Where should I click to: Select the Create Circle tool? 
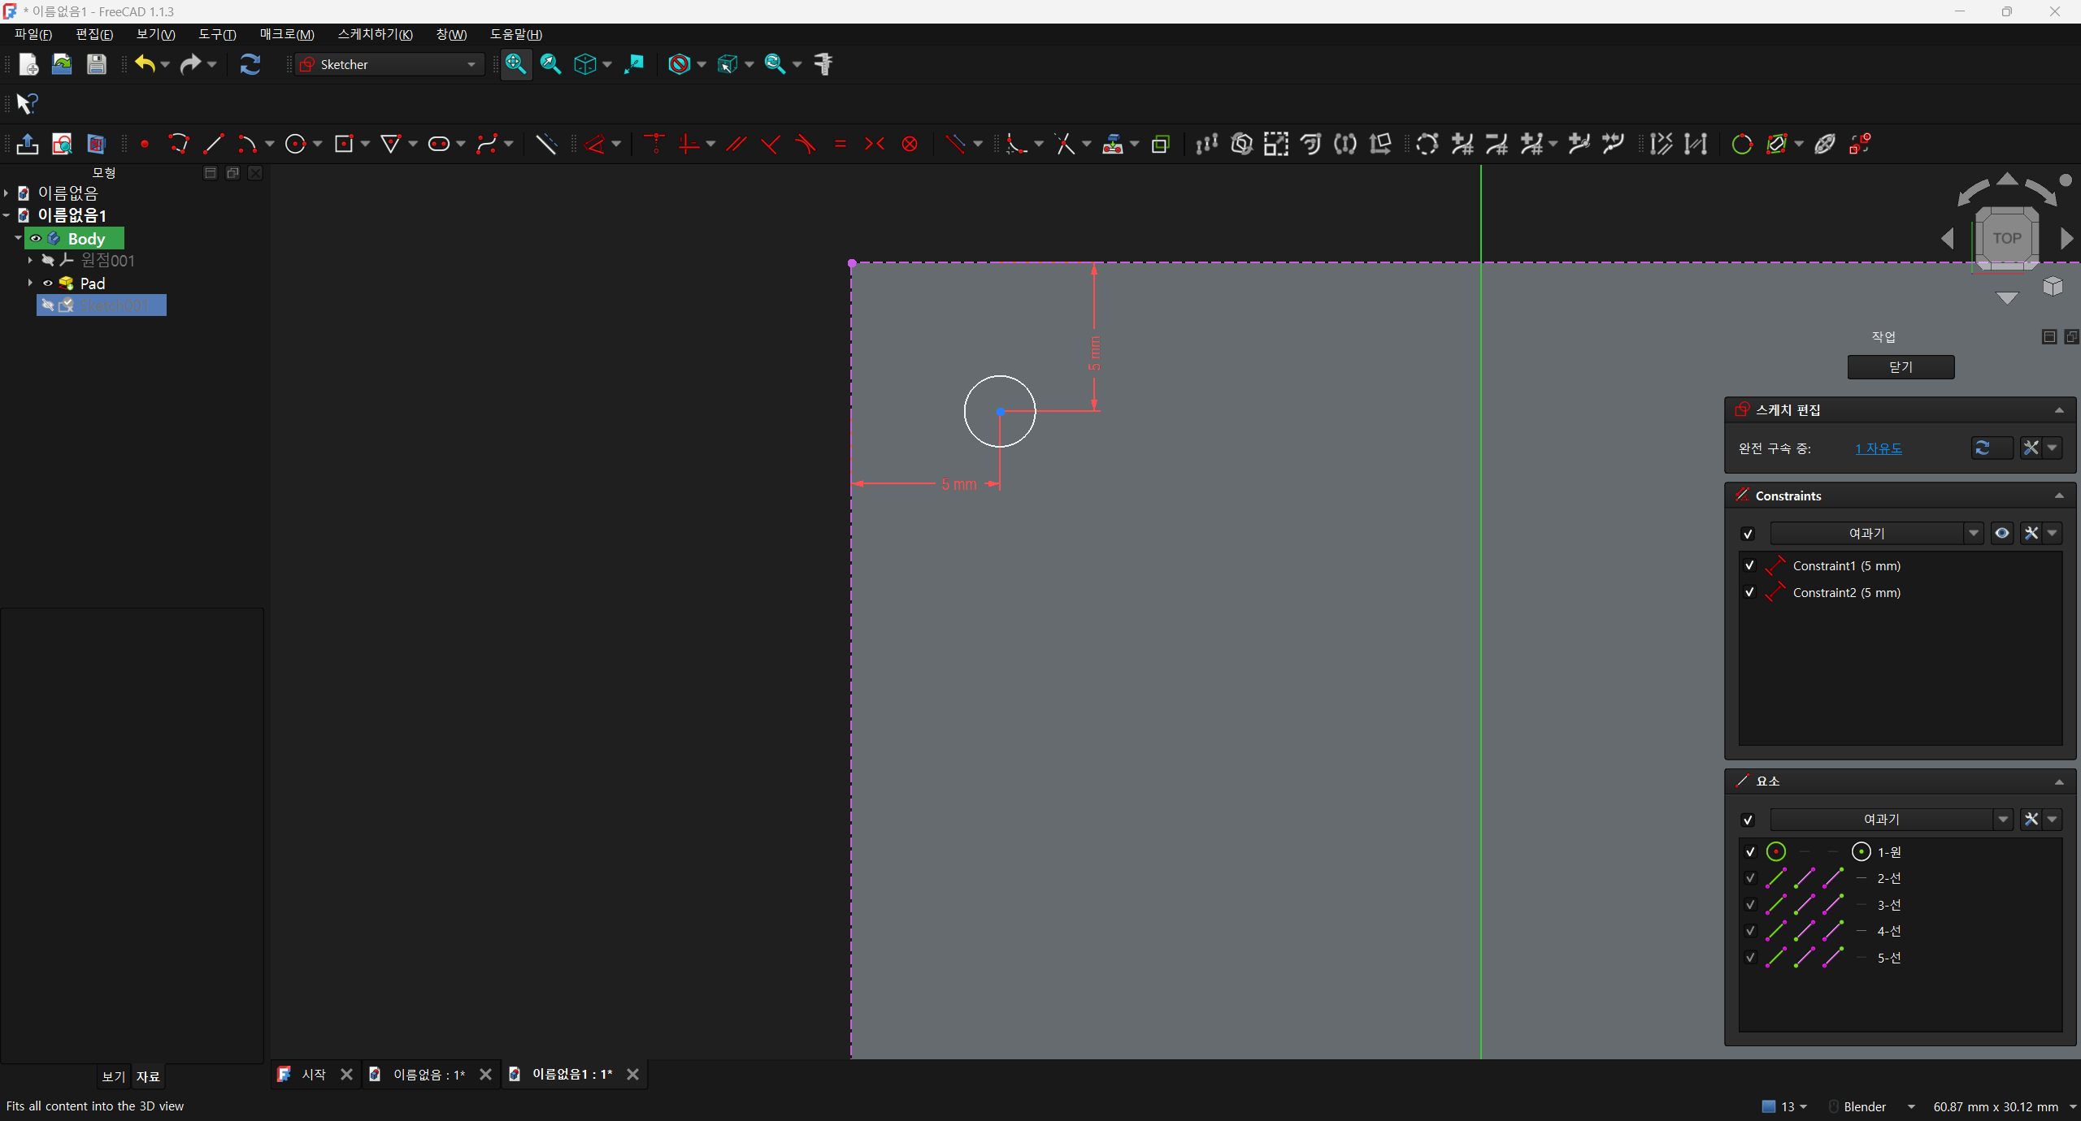point(296,145)
